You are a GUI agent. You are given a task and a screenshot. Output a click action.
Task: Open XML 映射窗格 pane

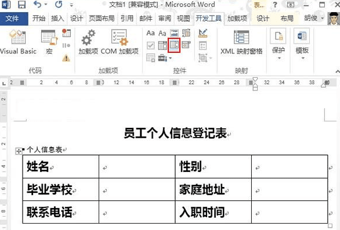click(241, 42)
